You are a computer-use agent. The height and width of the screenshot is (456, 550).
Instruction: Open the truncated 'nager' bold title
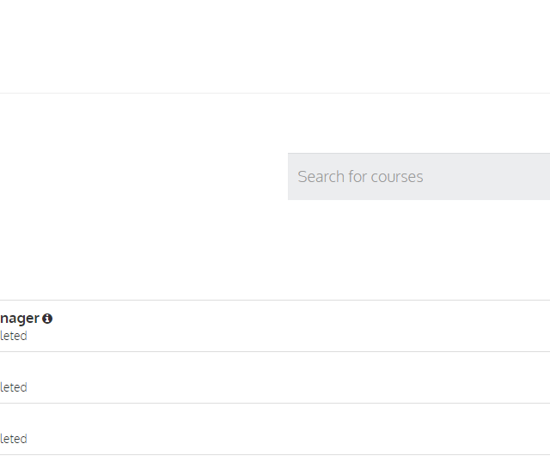click(x=19, y=319)
